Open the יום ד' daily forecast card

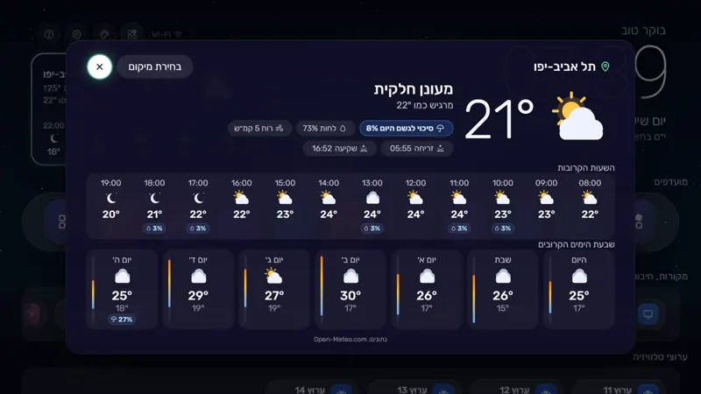click(x=198, y=290)
